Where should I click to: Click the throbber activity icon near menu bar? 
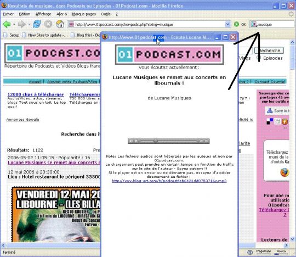coord(292,14)
